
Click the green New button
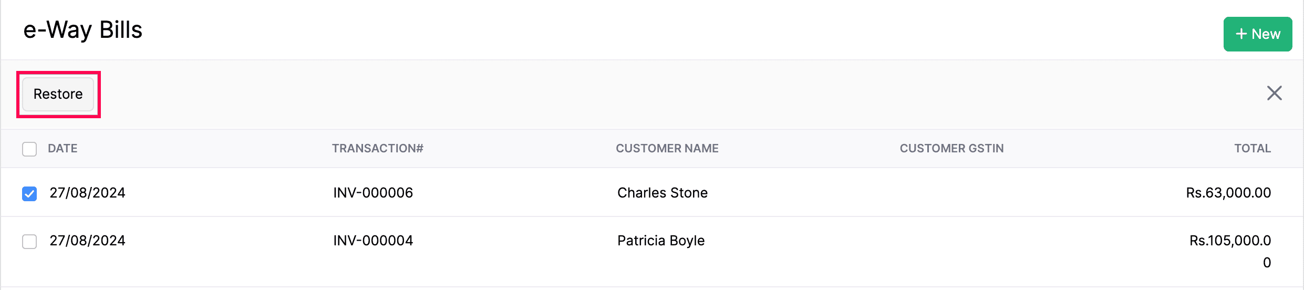1257,34
